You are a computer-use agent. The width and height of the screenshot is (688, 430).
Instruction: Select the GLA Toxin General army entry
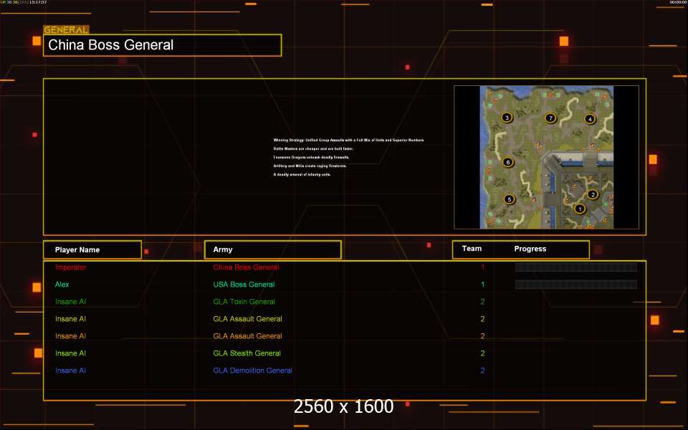click(244, 302)
